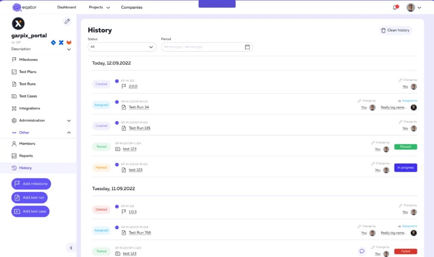The width and height of the screenshot is (434, 257).
Task: Open Companies in top navigation
Action: click(132, 7)
